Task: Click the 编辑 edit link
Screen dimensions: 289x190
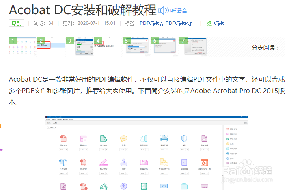Action: [x=219, y=23]
